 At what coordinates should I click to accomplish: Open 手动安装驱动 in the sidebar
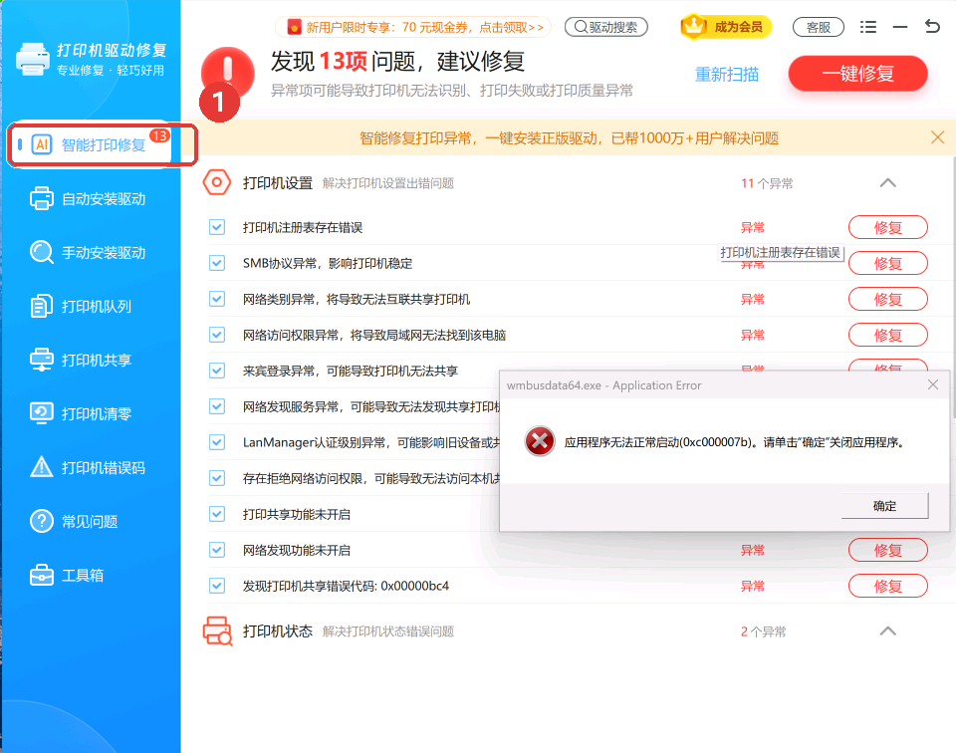(x=88, y=252)
